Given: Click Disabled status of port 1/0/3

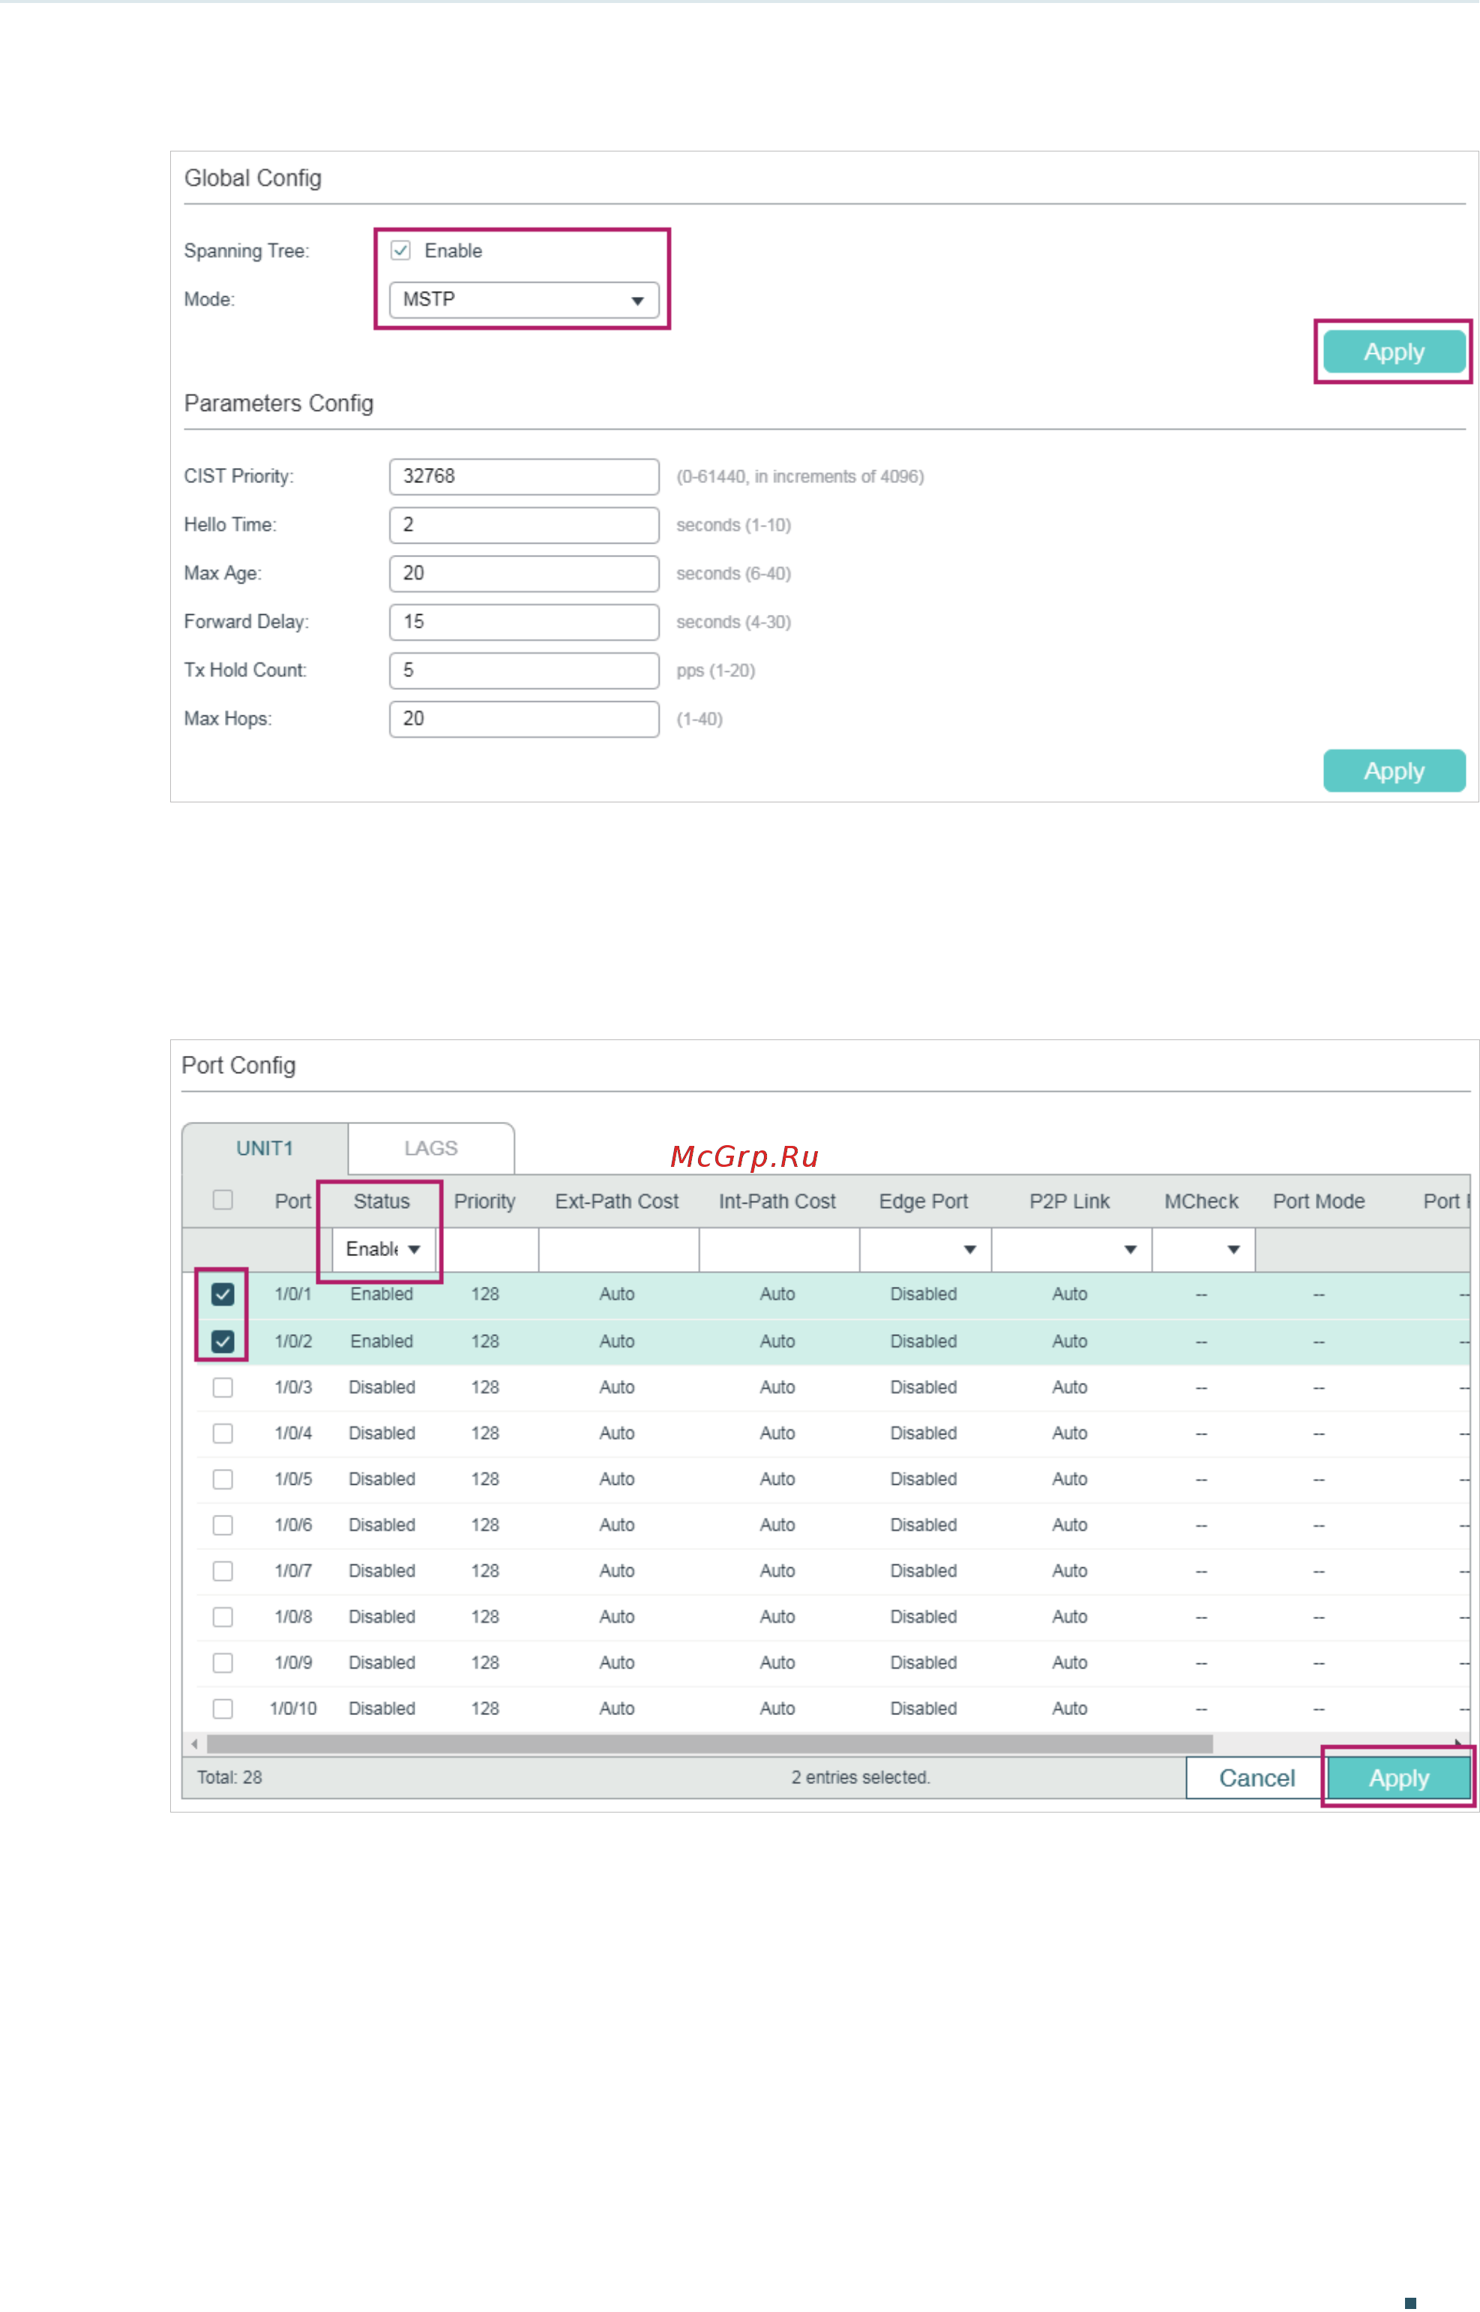Looking at the screenshot, I should click(382, 1388).
